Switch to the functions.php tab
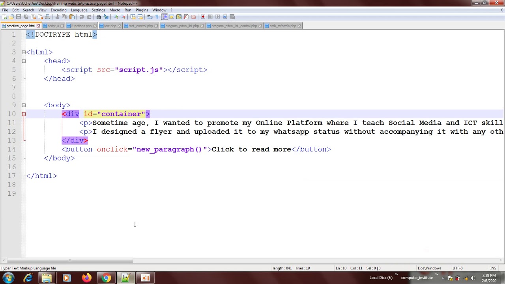The height and width of the screenshot is (284, 505). coord(81,26)
